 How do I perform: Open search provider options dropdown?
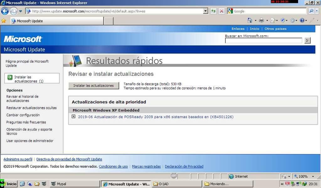pyautogui.click(x=317, y=11)
